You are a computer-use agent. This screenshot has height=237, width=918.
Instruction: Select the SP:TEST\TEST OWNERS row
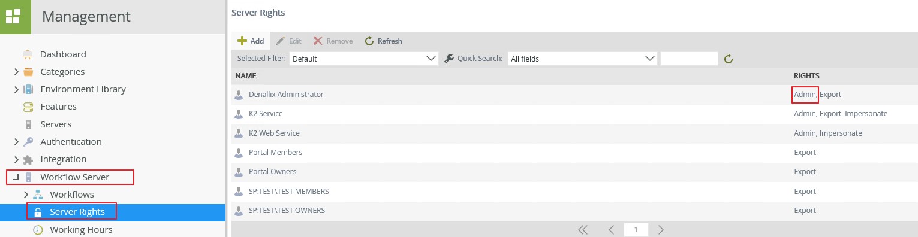click(x=574, y=211)
